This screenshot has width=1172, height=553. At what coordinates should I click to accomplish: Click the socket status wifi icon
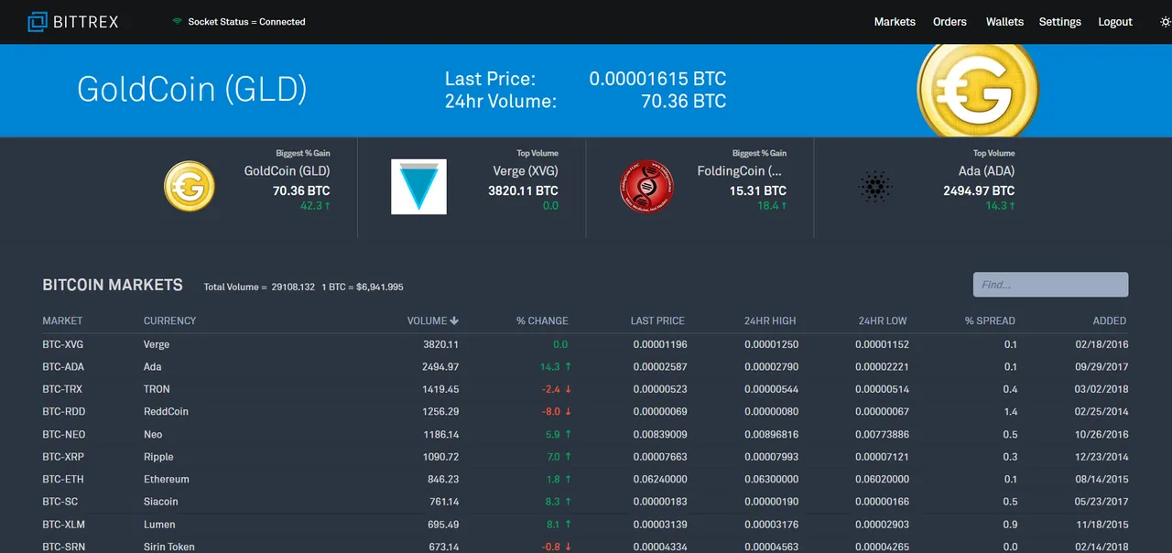point(177,22)
